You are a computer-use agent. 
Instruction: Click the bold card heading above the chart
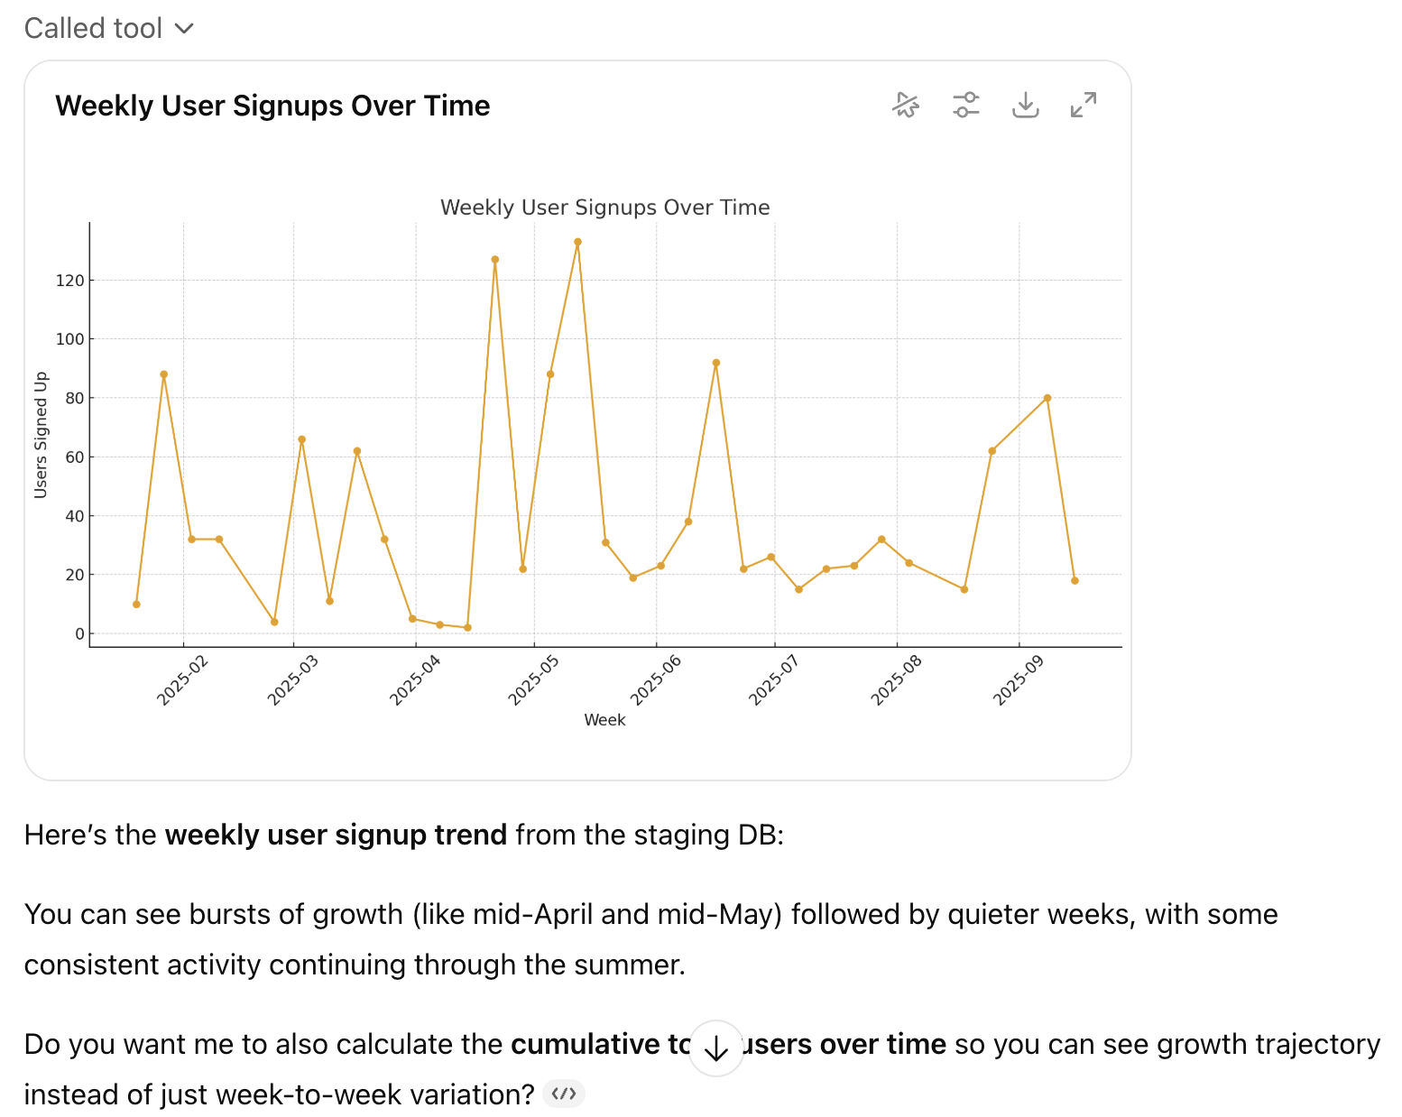pos(272,106)
